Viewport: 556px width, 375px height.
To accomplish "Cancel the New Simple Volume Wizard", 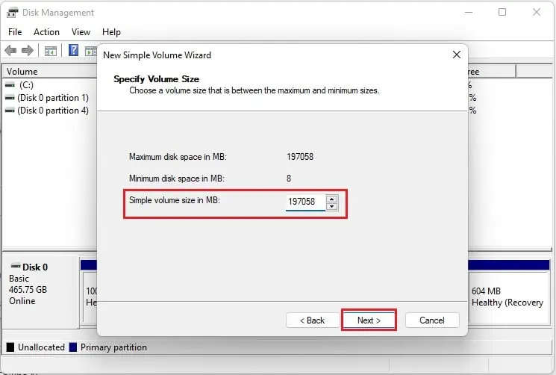I will pos(432,320).
